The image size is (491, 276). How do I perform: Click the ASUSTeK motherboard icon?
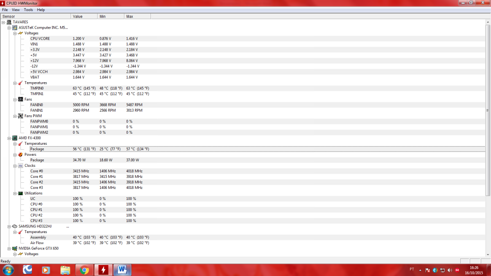tap(15, 27)
